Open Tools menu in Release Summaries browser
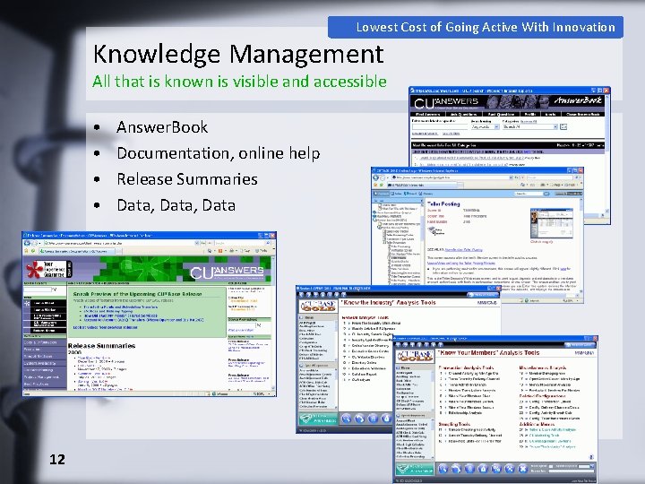Screen dimensions: 645x484 coord(262,251)
